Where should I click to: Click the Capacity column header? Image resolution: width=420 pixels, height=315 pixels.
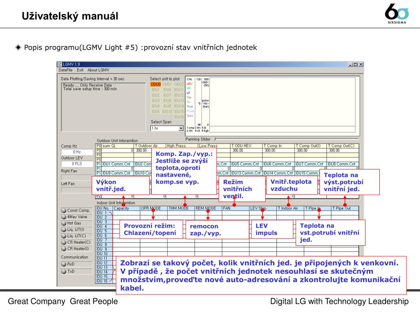point(126,208)
